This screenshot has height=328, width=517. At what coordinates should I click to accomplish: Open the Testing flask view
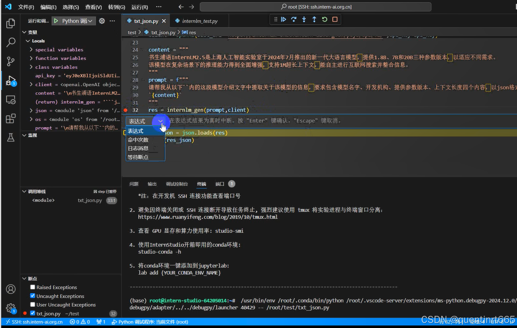[x=11, y=137]
